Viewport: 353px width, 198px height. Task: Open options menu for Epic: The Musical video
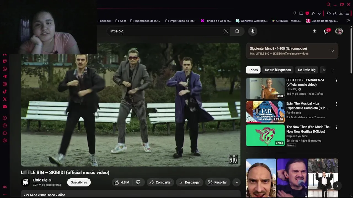point(336,104)
